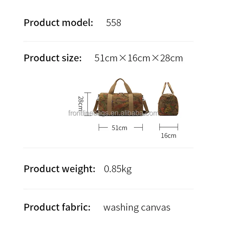Click the 16cm depth measurement label

[169, 136]
